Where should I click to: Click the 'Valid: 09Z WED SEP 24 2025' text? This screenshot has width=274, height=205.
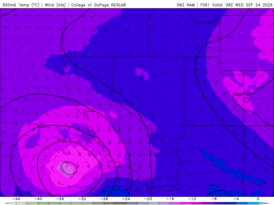pyautogui.click(x=242, y=5)
